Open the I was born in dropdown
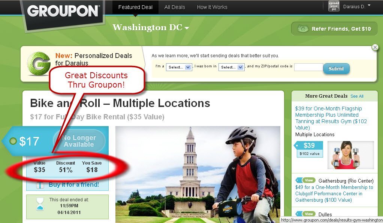383x223 pixels. tap(231, 67)
